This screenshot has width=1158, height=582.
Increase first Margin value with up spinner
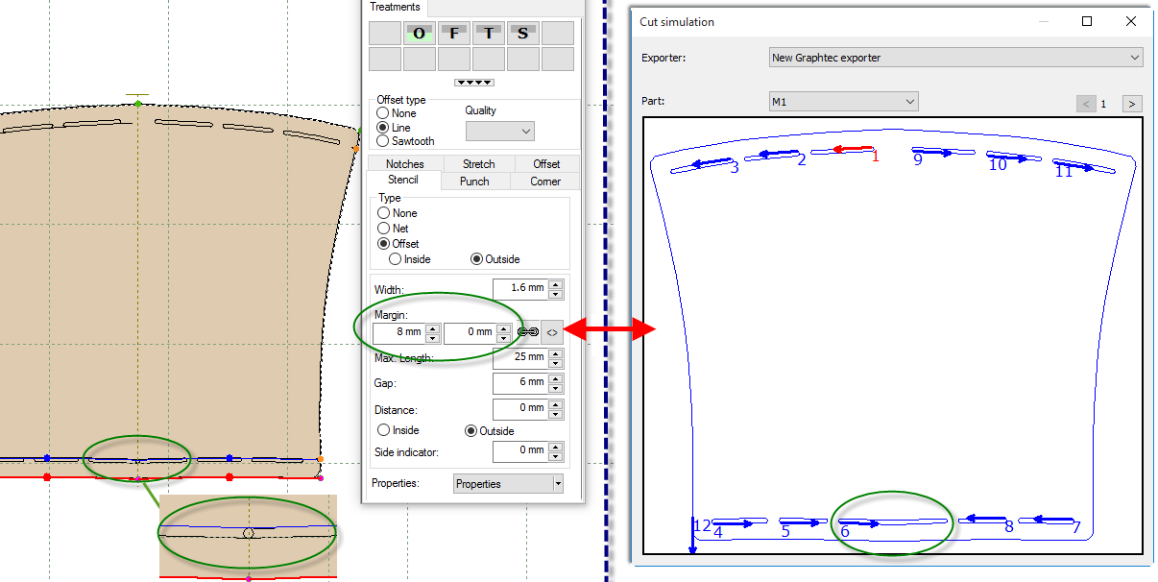pos(433,327)
